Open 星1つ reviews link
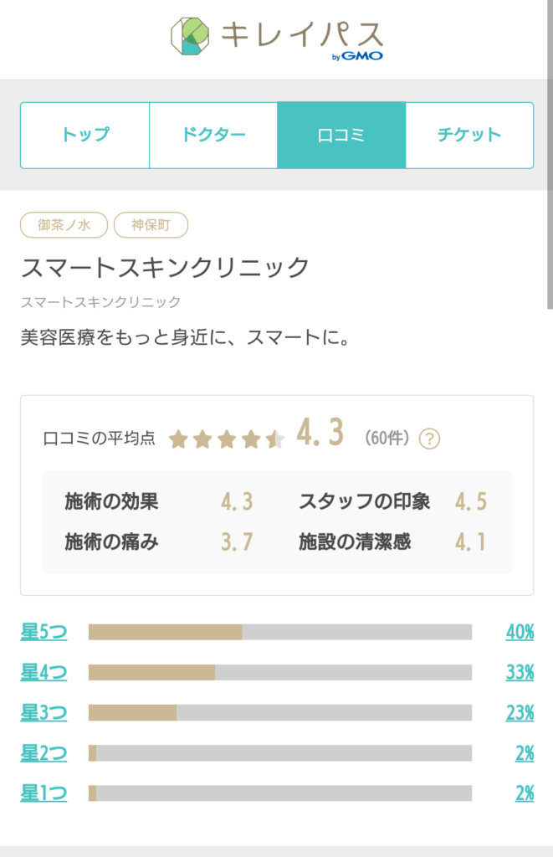Viewport: 553px width, 857px height. click(44, 793)
